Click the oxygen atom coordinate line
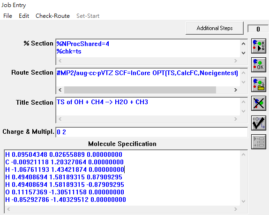Image resolution: width=269 pixels, height=215 pixels. point(65,192)
